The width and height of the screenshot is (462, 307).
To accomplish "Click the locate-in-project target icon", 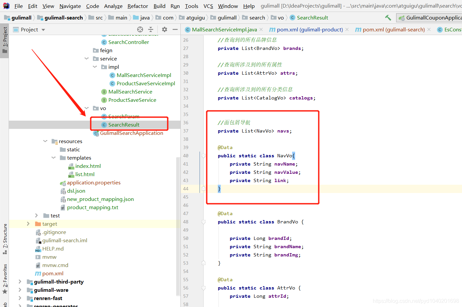I will point(140,29).
